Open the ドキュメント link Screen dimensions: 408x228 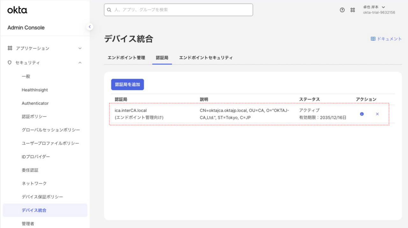point(389,39)
